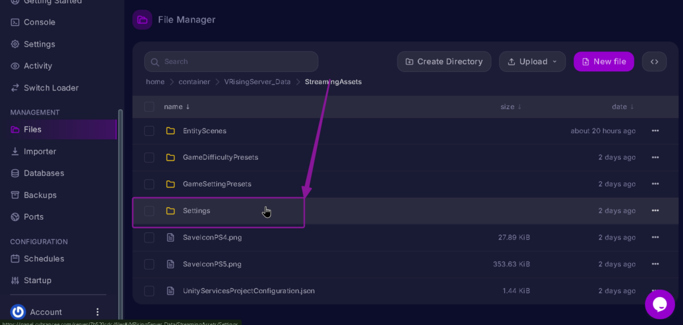Click the Databases icon in sidebar

point(15,173)
